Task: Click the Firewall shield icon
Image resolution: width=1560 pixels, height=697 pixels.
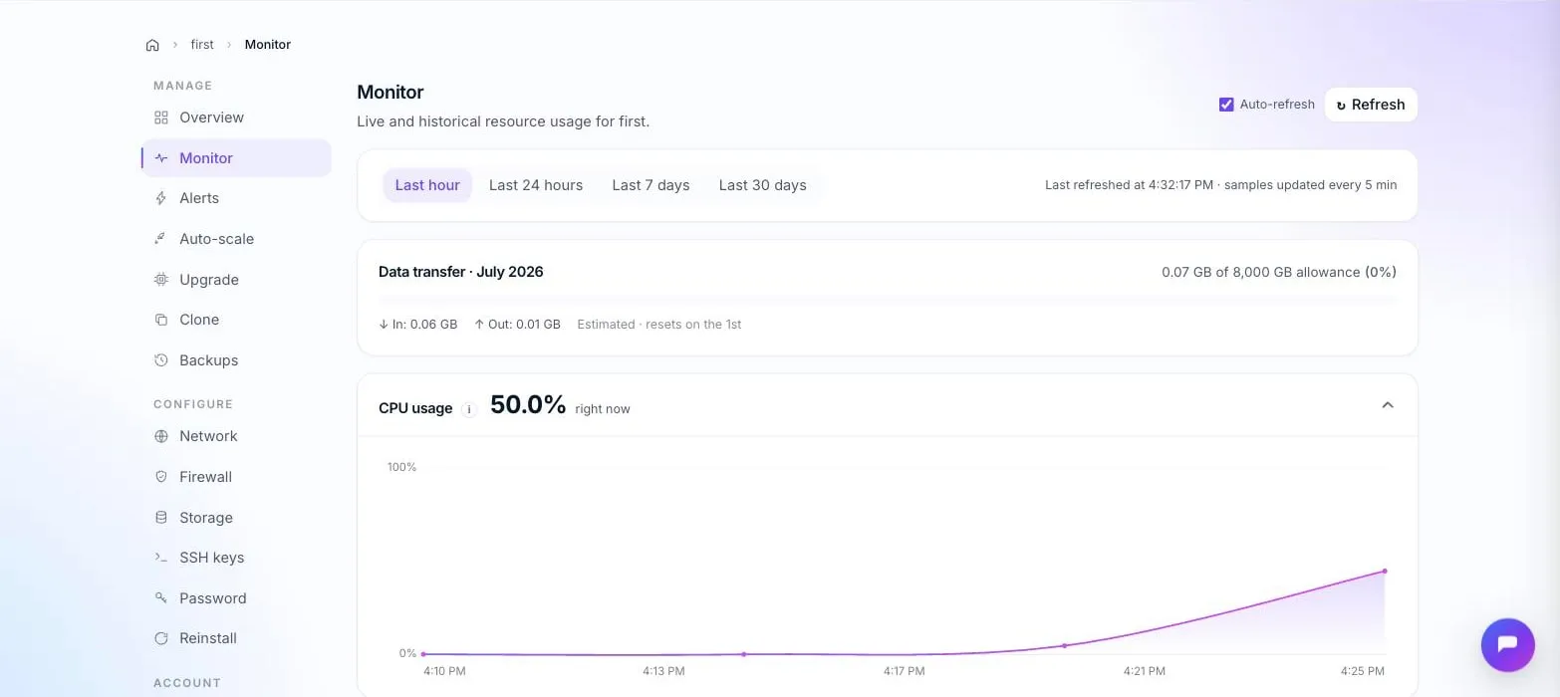Action: pyautogui.click(x=161, y=477)
